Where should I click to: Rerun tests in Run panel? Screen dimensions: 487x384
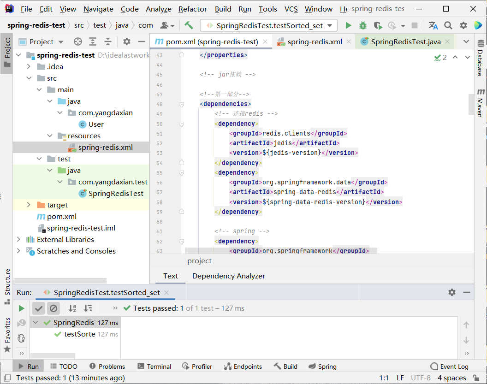(x=21, y=308)
